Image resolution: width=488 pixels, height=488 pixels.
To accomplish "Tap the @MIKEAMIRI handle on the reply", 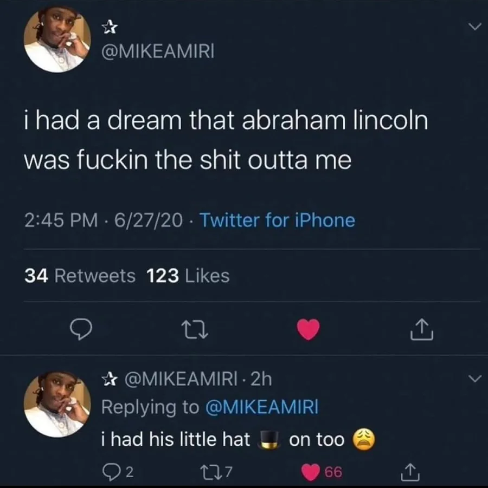I will point(181,379).
